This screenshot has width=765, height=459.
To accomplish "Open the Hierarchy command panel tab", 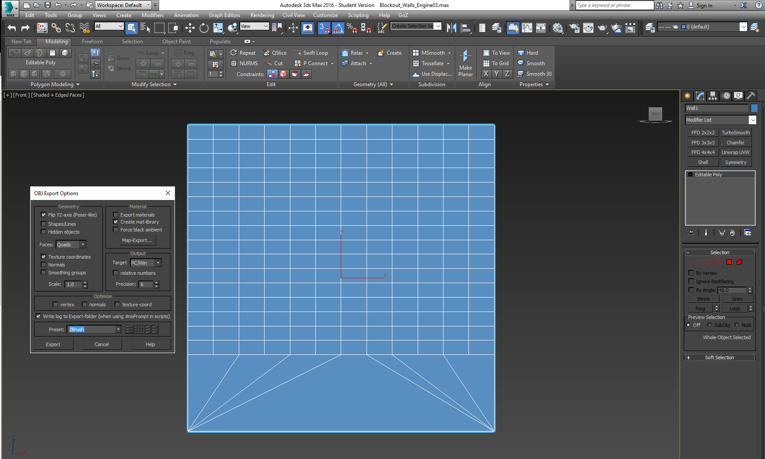I will tap(713, 96).
